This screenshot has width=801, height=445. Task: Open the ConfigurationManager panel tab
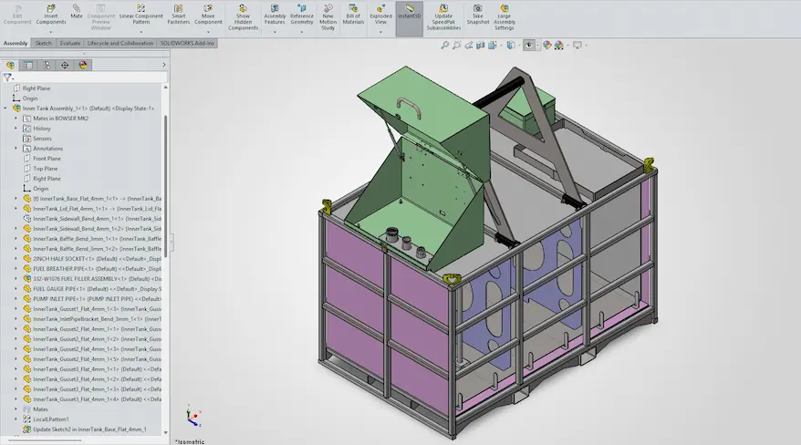tap(47, 65)
